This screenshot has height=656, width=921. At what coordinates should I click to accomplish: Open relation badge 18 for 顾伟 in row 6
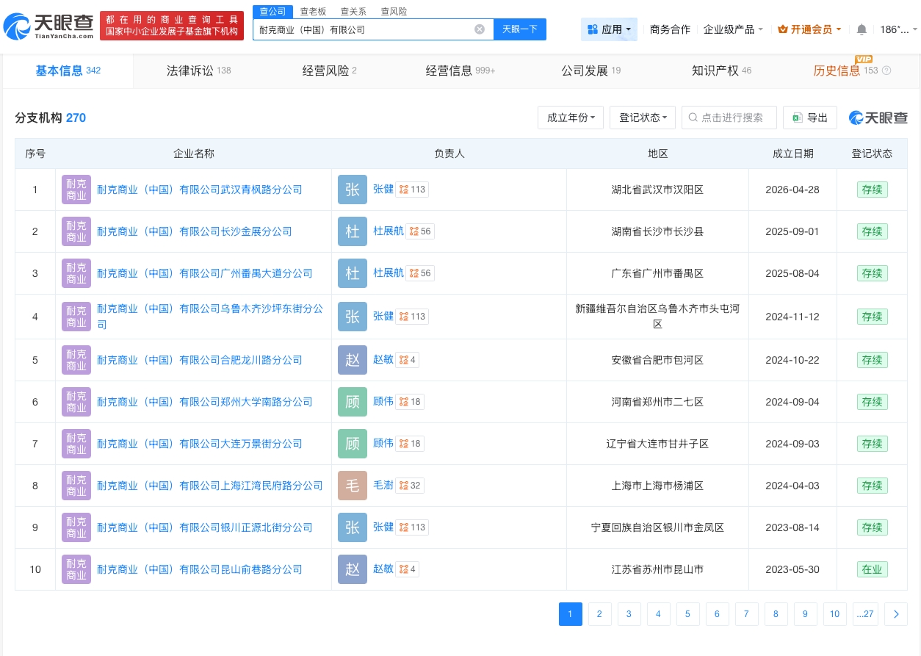point(410,402)
